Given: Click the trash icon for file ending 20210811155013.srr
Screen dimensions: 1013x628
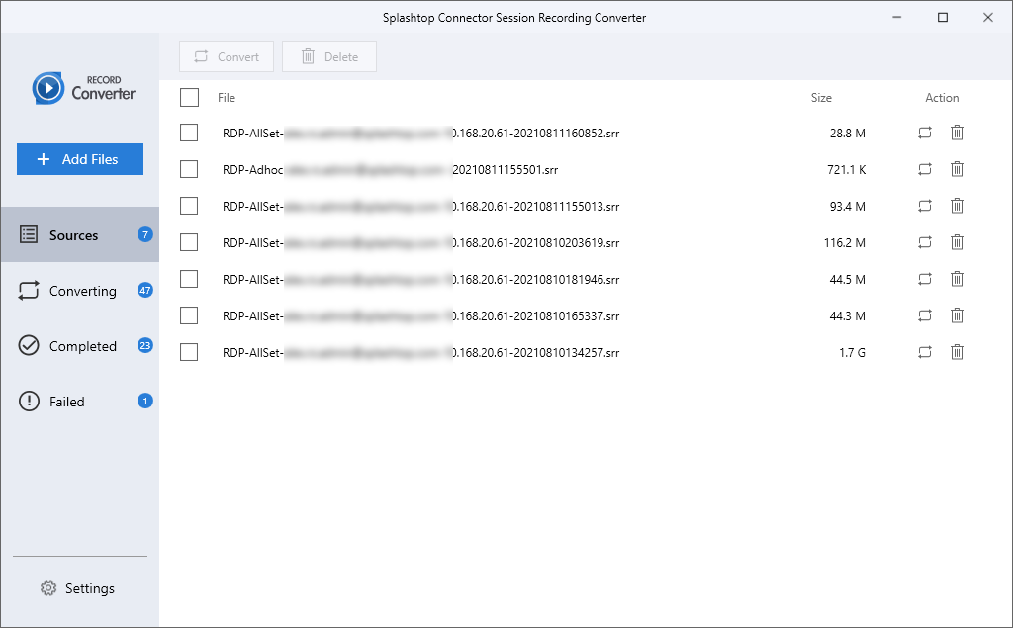Looking at the screenshot, I should point(957,206).
